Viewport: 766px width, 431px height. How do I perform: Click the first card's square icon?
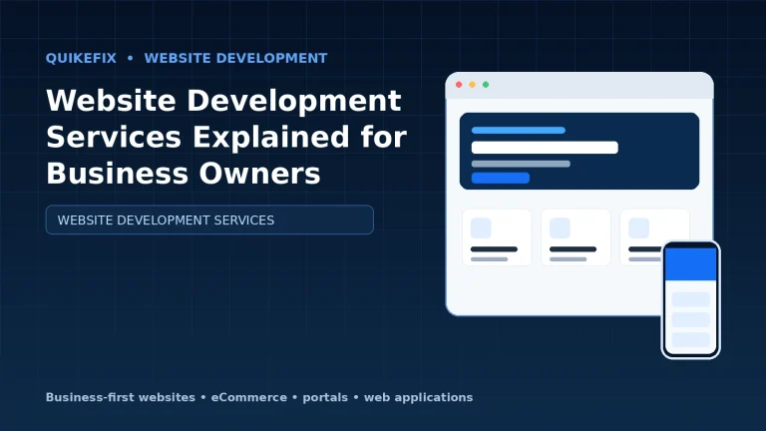[x=481, y=228]
